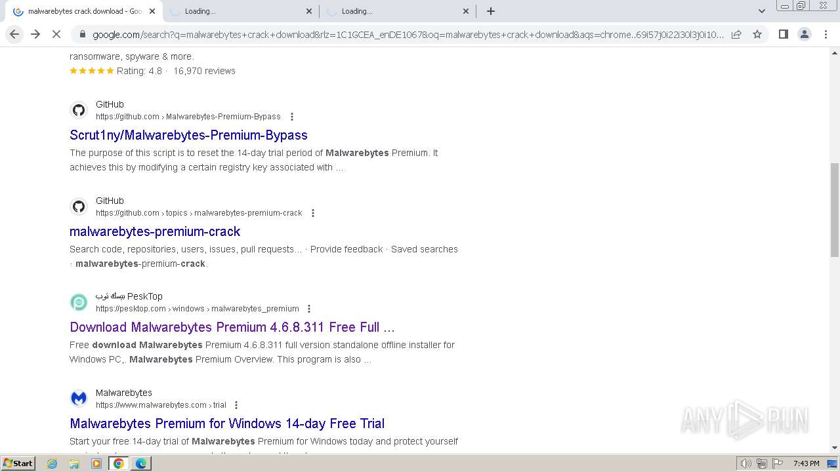840x472 pixels.
Task: Switch to the third Loading tab
Action: (397, 11)
